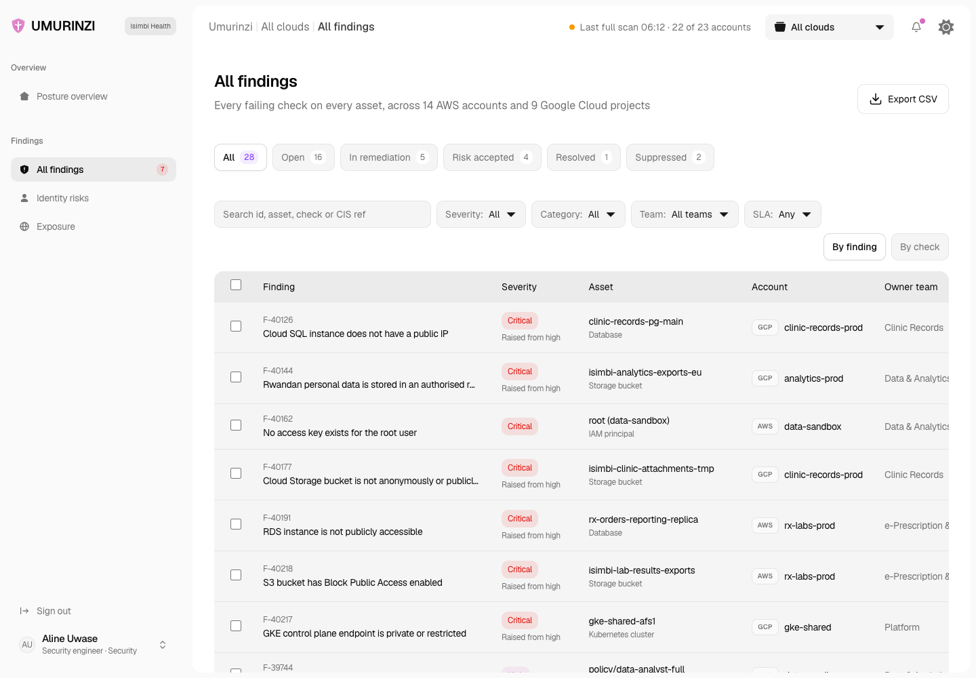Viewport: 976px width, 678px height.
Task: Open the Team filter dropdown
Action: [x=685, y=214]
